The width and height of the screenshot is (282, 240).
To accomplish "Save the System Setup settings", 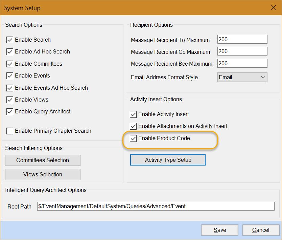I will 219,230.
